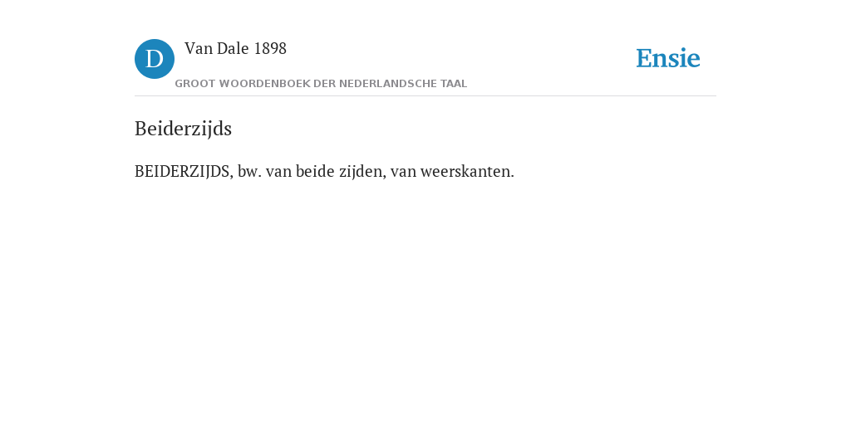Click the horizontal divider line under the header

click(x=425, y=96)
